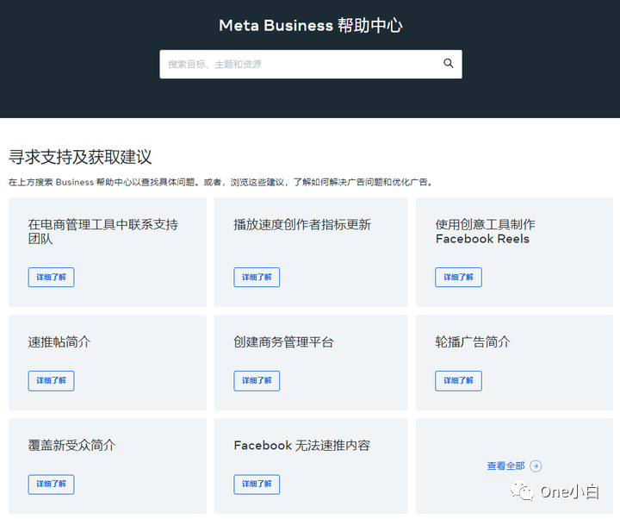Select card title 轮播广告简介
The height and width of the screenshot is (519, 620).
point(473,341)
